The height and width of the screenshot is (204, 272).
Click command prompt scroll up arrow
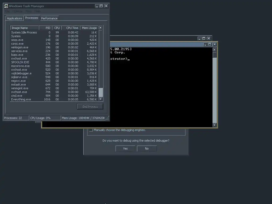tap(215, 50)
